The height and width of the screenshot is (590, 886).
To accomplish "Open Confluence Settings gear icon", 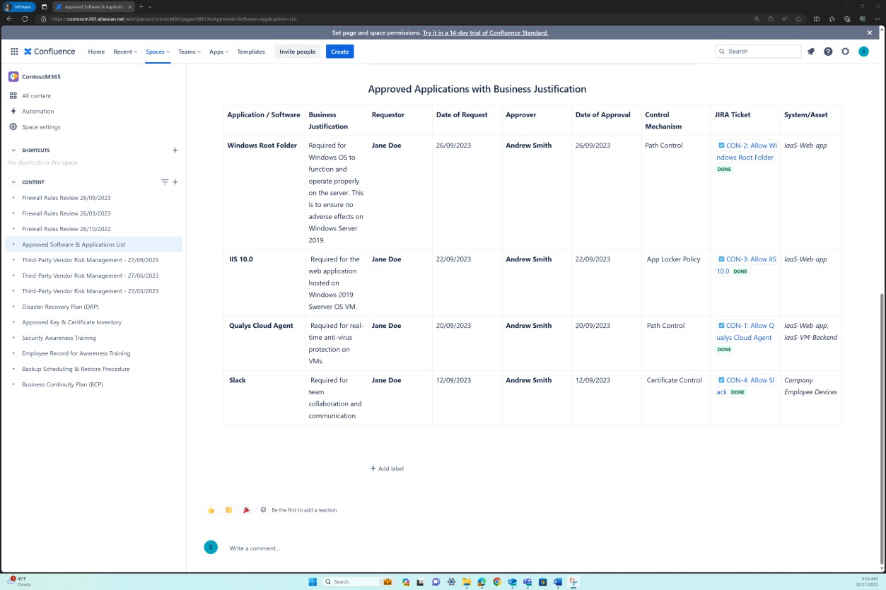I will click(x=845, y=51).
